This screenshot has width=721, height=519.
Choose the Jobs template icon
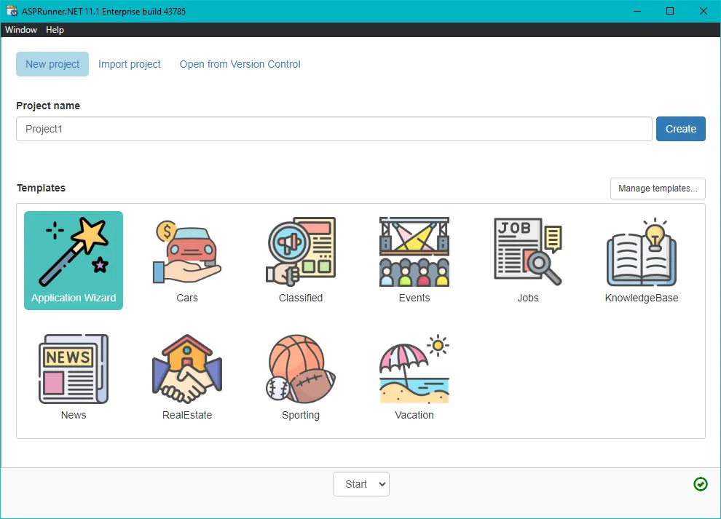pyautogui.click(x=528, y=252)
